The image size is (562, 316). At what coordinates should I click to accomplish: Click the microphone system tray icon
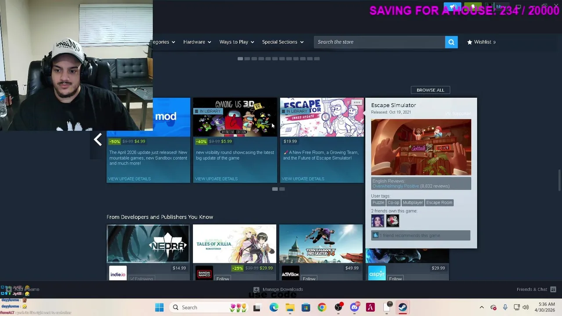coord(505,307)
